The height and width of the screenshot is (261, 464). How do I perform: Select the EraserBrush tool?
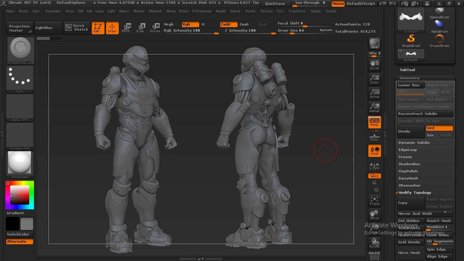(x=440, y=41)
